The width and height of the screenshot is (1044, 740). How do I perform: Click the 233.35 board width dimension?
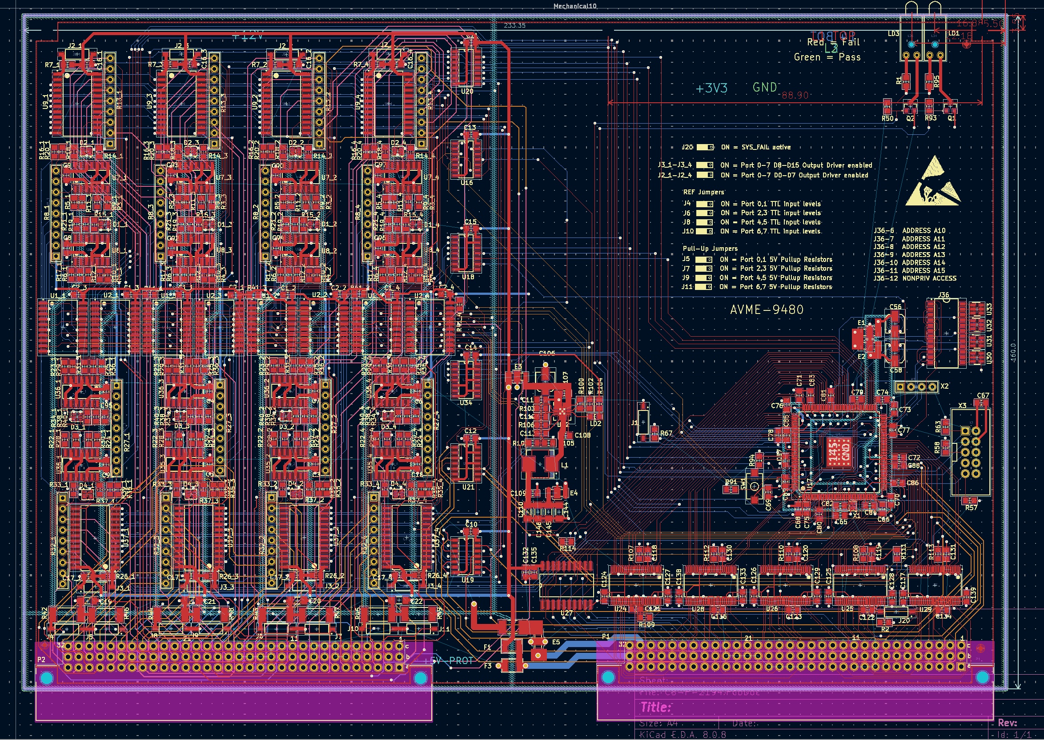514,25
